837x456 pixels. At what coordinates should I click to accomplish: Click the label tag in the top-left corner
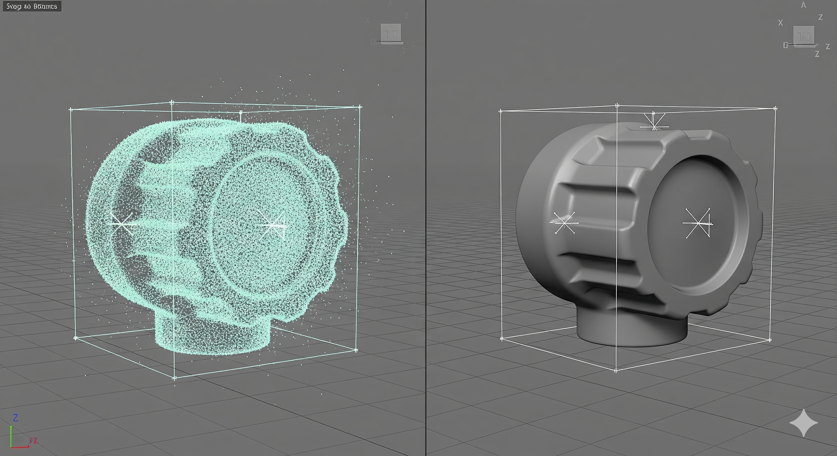(32, 6)
